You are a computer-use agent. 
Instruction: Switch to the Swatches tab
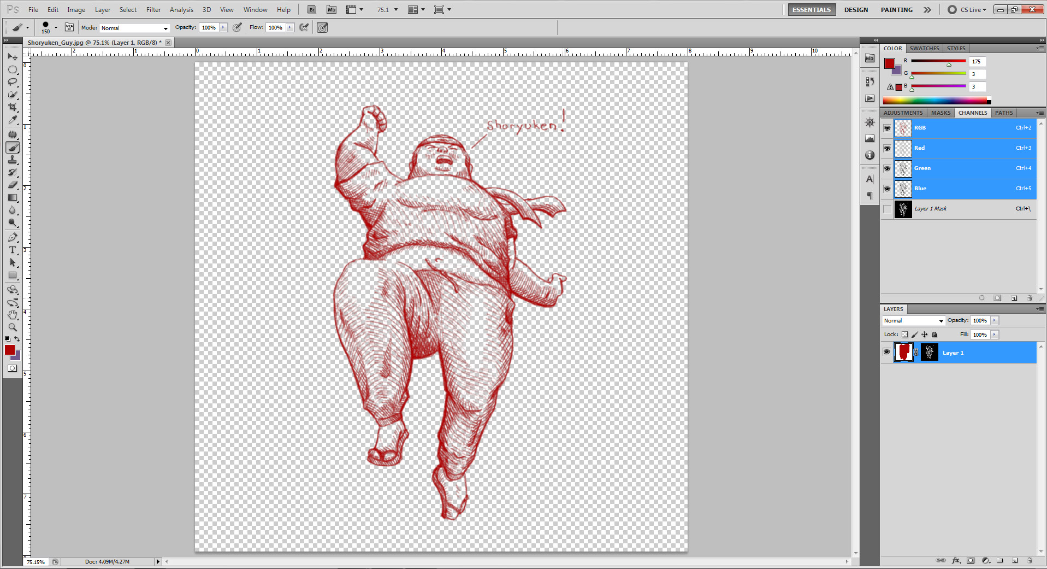[924, 48]
